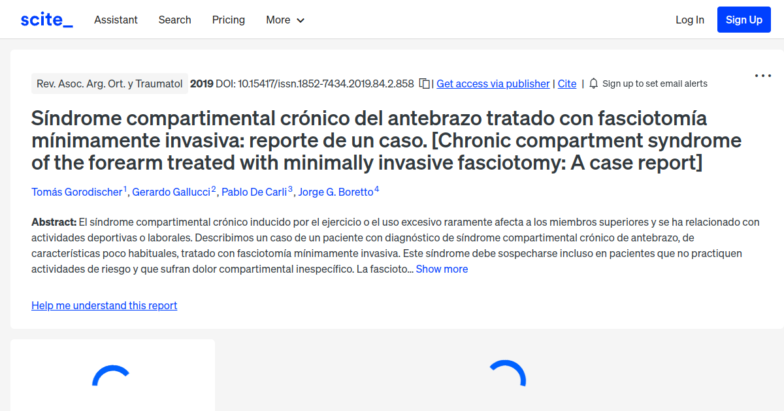Click the Rev. Asoc. Arg. Ort. y Traumatol chip
This screenshot has width=784, height=411.
109,83
